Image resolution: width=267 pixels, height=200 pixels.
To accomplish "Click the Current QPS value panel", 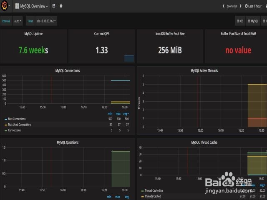I will (102, 46).
